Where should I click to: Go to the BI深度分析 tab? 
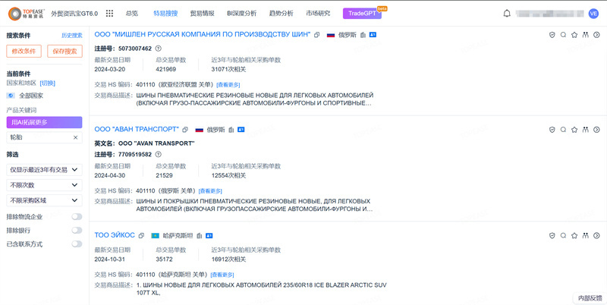coord(241,14)
